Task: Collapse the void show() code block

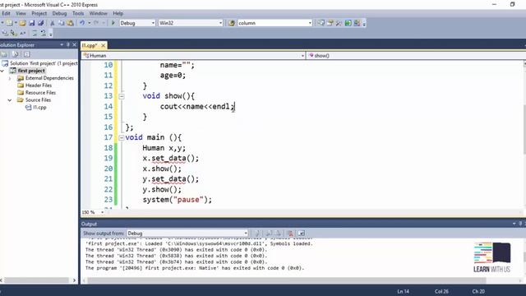Action: click(122, 96)
